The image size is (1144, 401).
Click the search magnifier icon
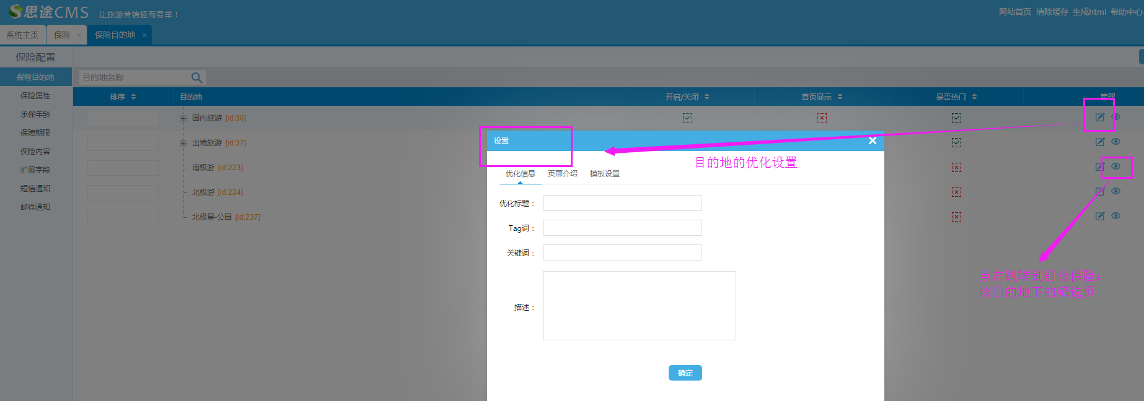(x=197, y=77)
